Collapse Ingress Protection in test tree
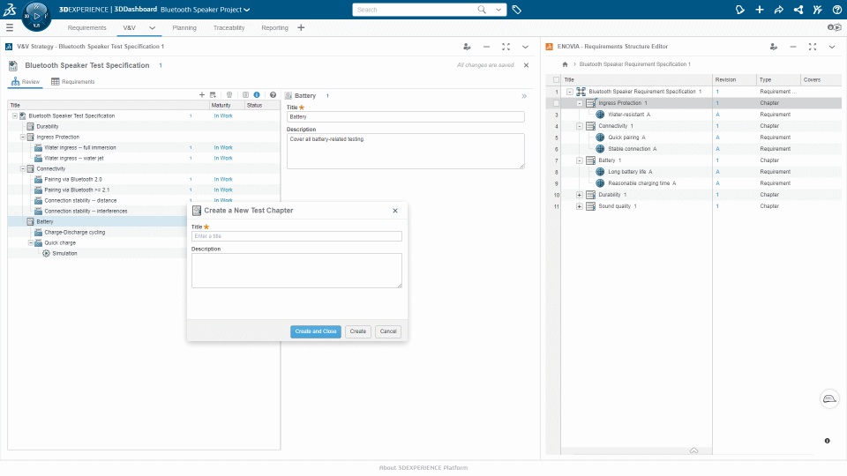Screen dimensions: 847x476 23,138
